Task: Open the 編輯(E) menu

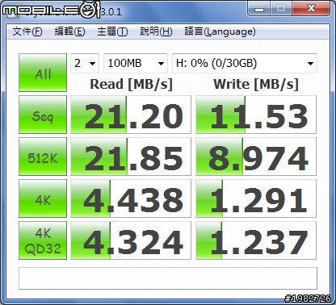Action: (69, 31)
